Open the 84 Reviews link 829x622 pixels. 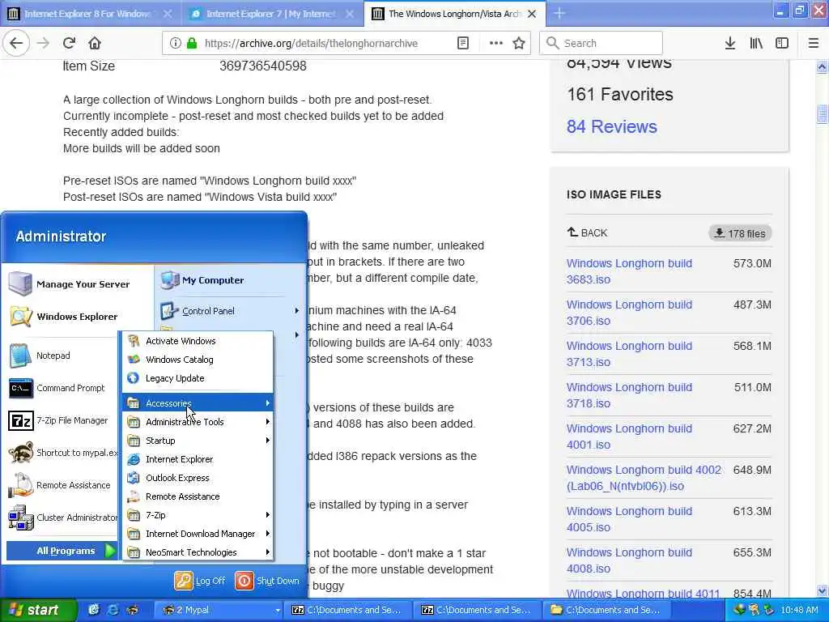tap(612, 126)
